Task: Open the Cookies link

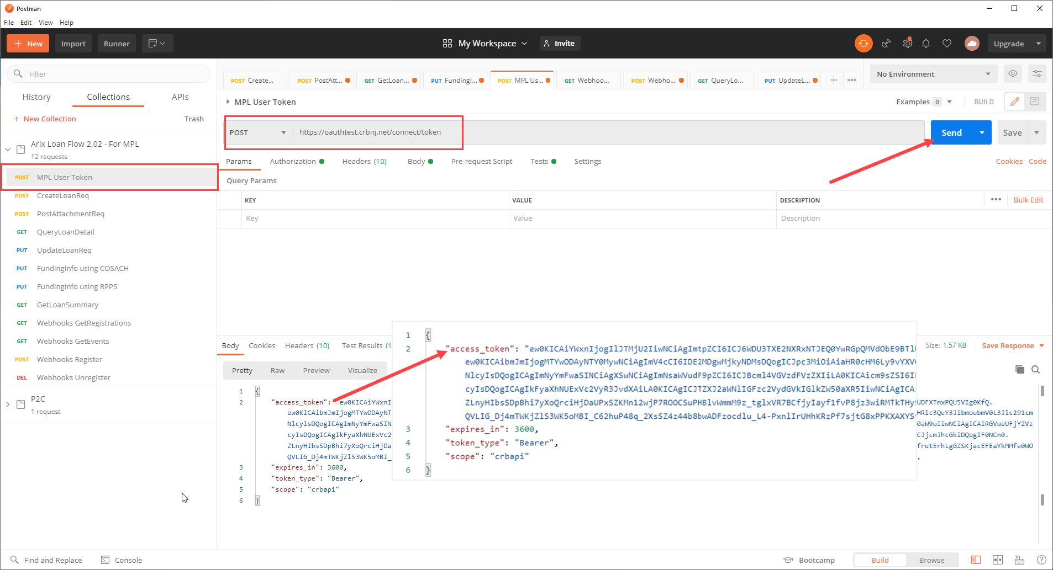Action: coord(1009,161)
